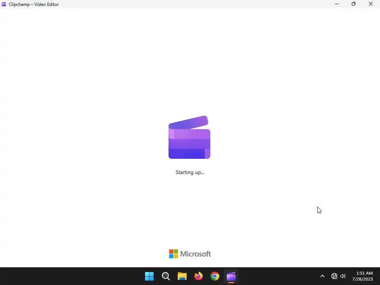Open File Explorer from taskbar
This screenshot has width=380, height=285.
point(182,276)
